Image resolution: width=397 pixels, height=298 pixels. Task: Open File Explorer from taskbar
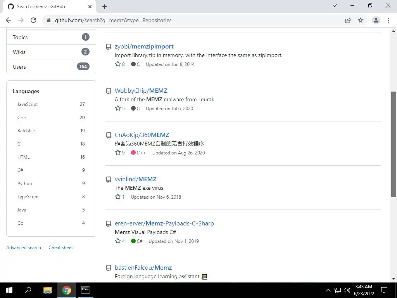[x=47, y=290]
